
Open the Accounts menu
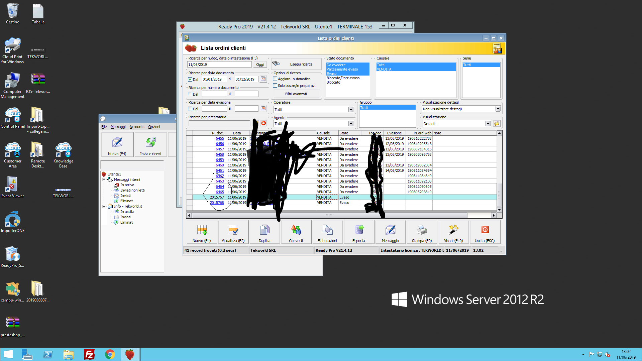137,127
